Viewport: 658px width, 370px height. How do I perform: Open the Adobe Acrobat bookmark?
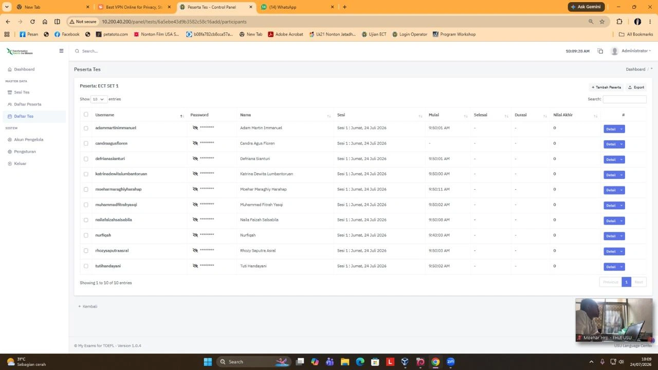pos(285,34)
